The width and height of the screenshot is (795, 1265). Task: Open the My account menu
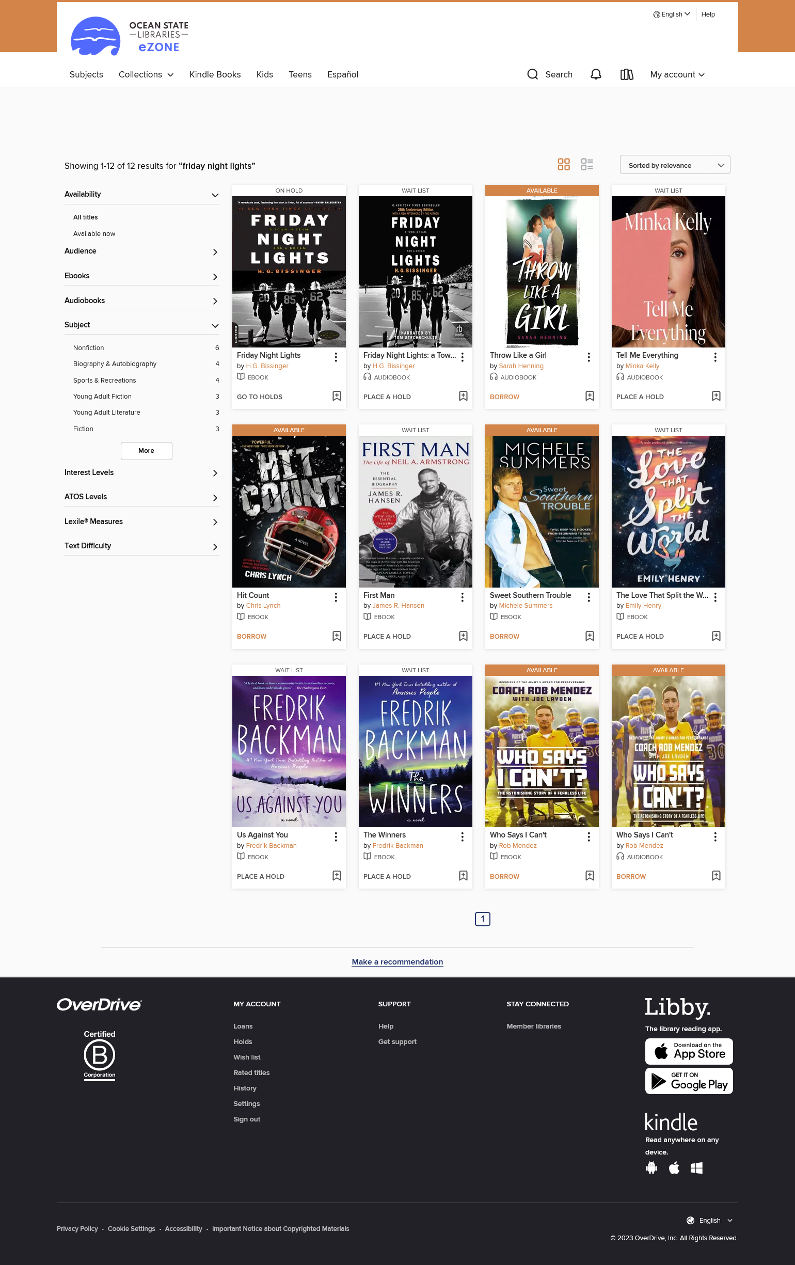click(677, 74)
